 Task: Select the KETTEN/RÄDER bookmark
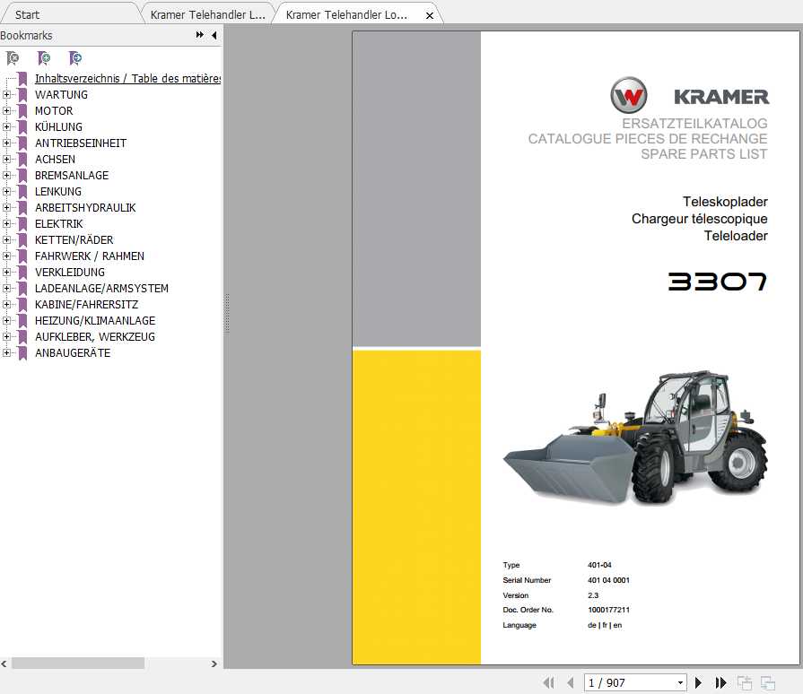(74, 240)
